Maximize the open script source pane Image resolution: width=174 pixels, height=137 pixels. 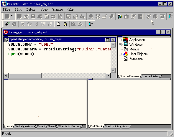[x=107, y=40]
